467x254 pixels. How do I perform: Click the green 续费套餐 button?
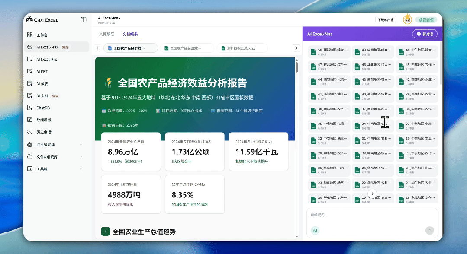click(426, 20)
